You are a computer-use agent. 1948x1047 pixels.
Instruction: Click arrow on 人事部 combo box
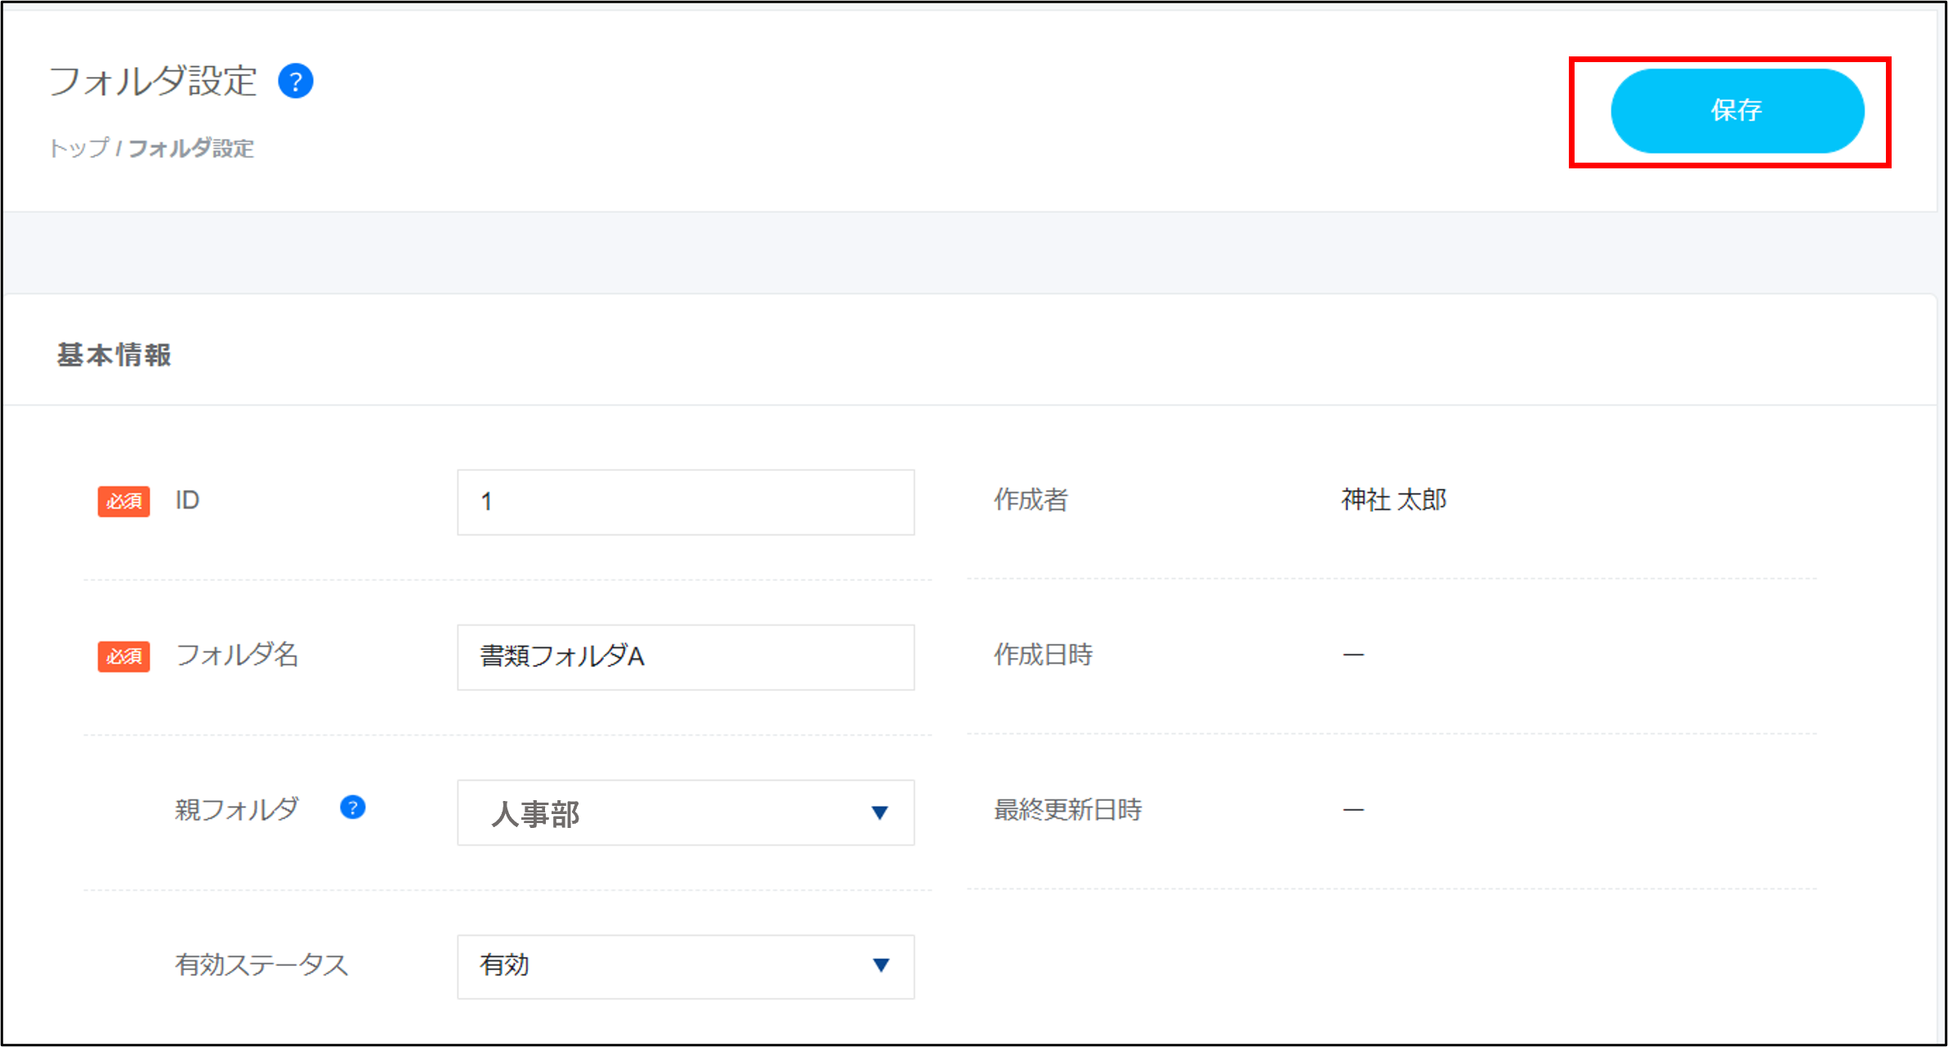coord(879,812)
